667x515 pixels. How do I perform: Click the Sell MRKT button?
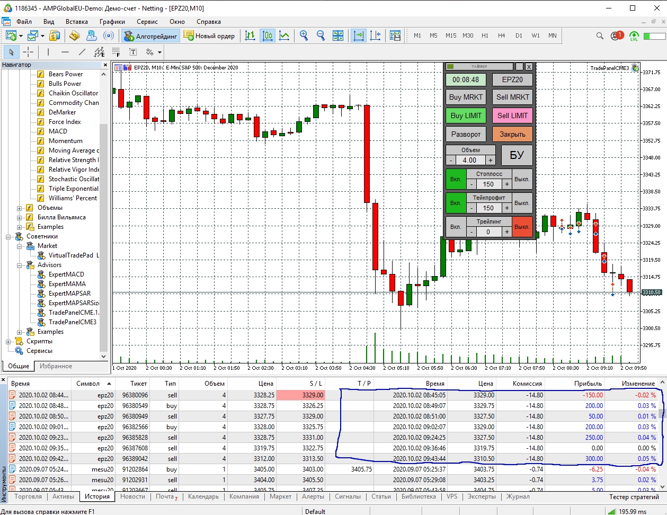pyautogui.click(x=512, y=97)
